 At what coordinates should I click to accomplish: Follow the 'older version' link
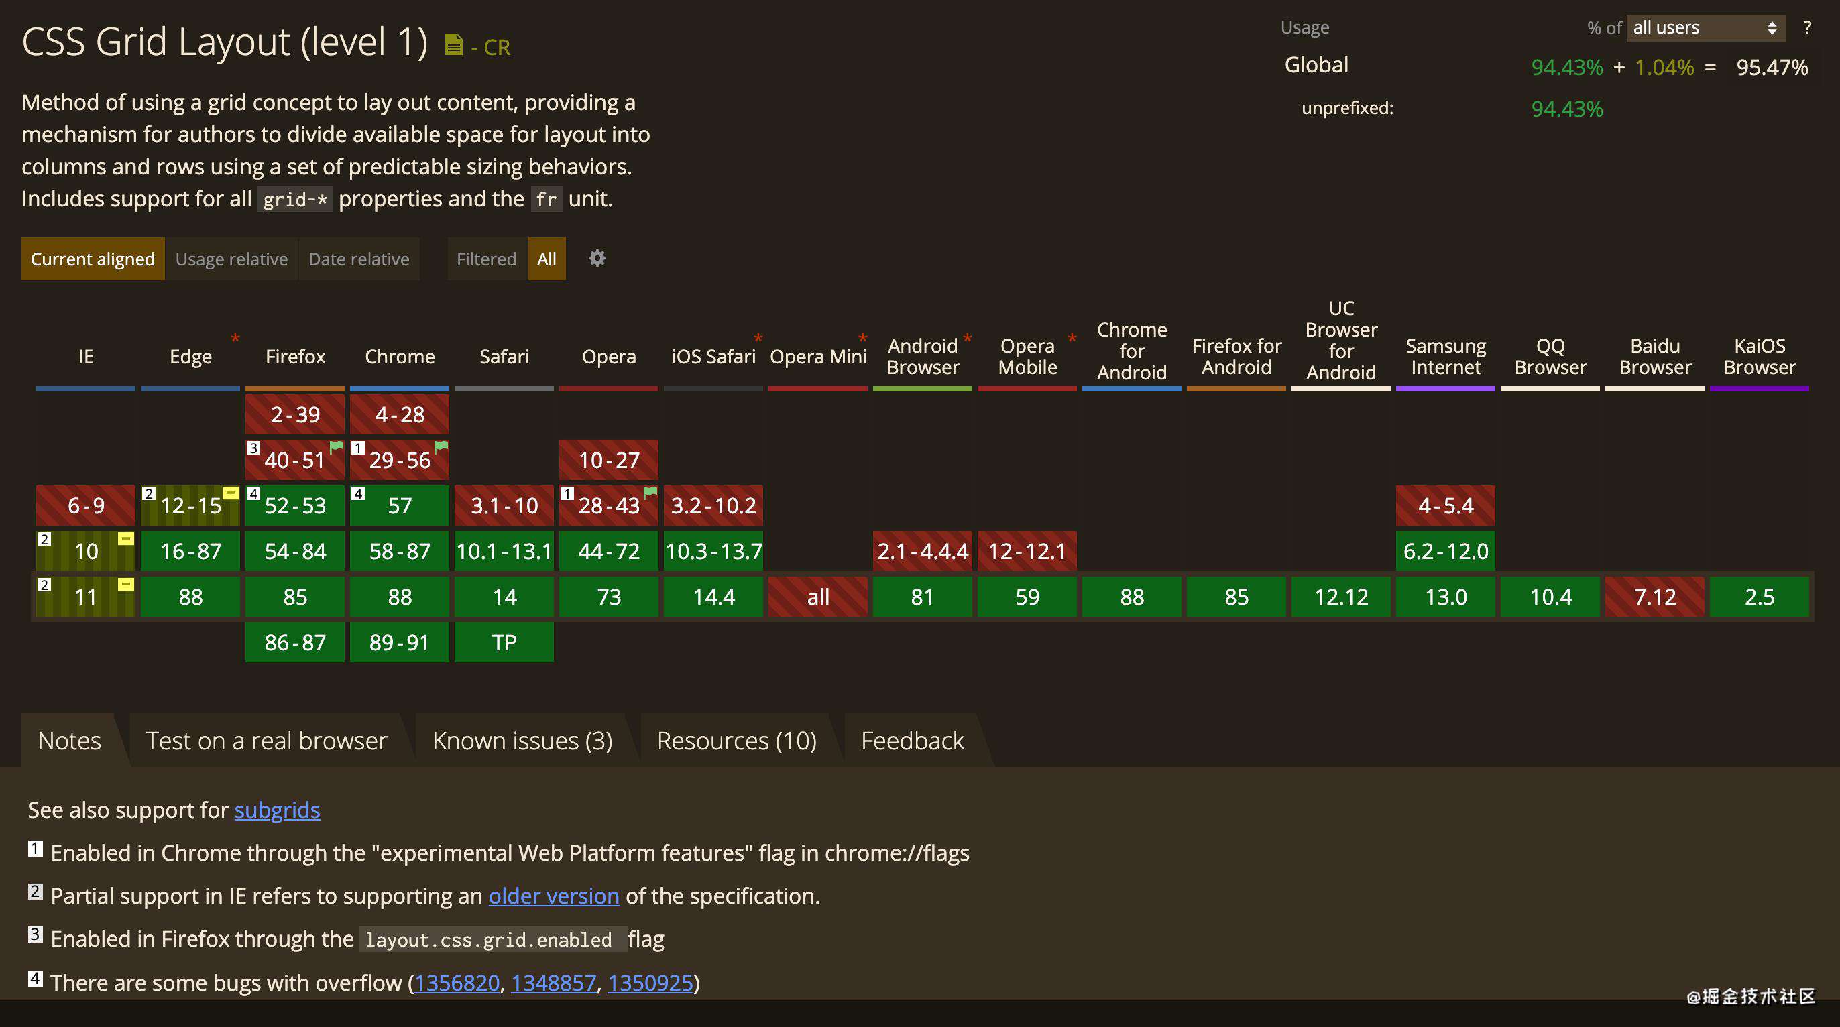(554, 896)
